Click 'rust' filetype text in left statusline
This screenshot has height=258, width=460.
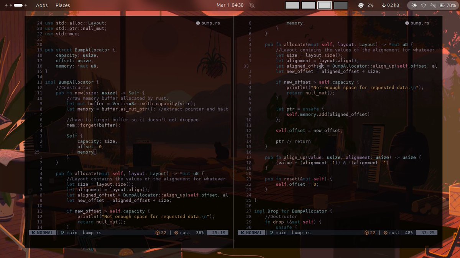(x=185, y=232)
